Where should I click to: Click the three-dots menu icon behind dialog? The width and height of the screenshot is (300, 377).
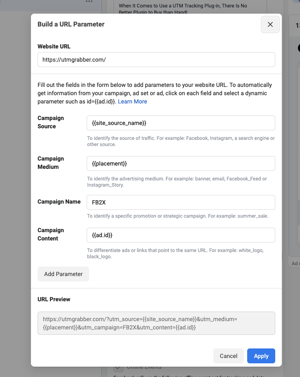(90, 2)
